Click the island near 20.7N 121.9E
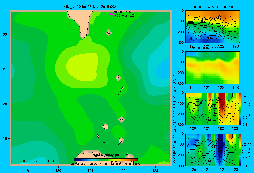This screenshot has height=173, width=254. tap(118, 78)
